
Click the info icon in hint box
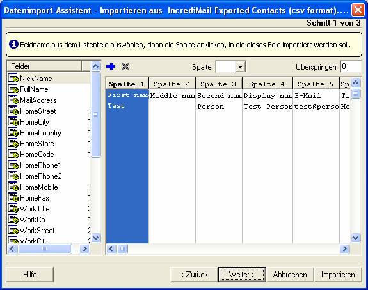(13, 44)
